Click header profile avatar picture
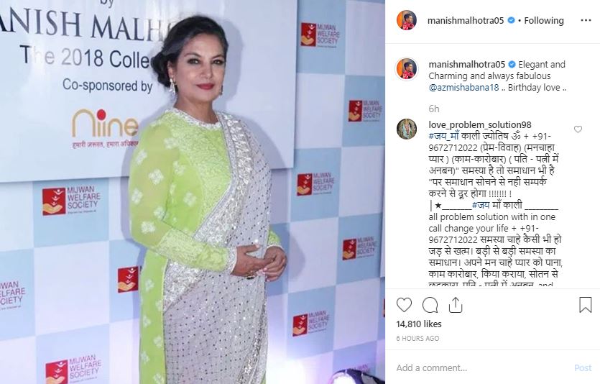The height and width of the screenshot is (384, 600). [x=407, y=20]
